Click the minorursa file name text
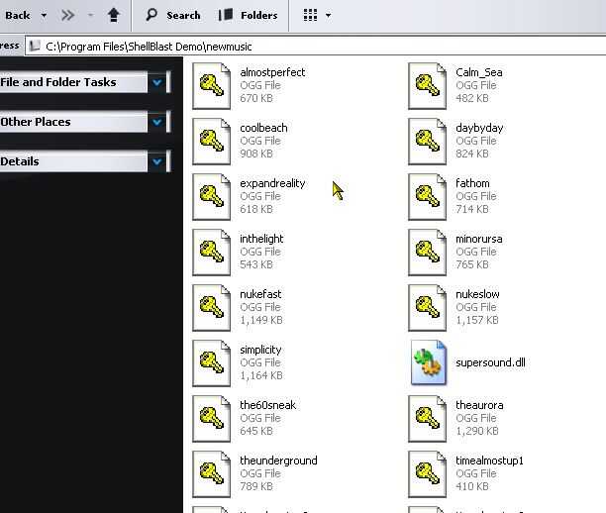Screen dimensions: 606x513 pyautogui.click(x=479, y=239)
